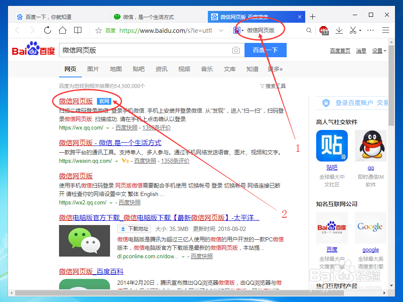Screen dimensions: 403x302
Task: Open 搜索工具 search tools filter
Action: (273, 86)
